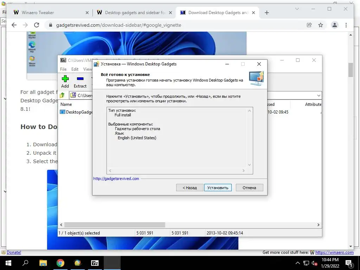Click the browser page vertical scrollbar thumb
The width and height of the screenshot is (360, 270).
[351, 70]
